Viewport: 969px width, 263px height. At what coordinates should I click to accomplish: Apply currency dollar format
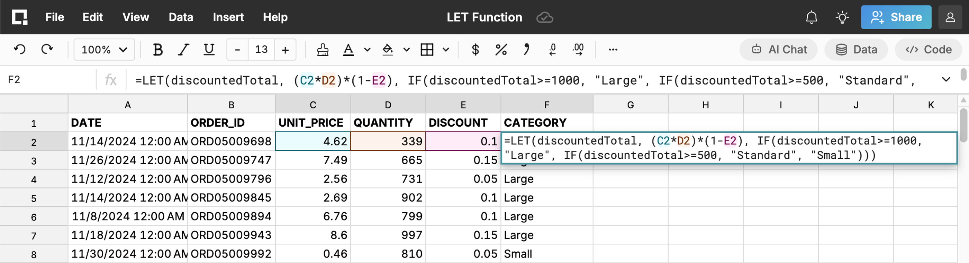click(x=475, y=49)
